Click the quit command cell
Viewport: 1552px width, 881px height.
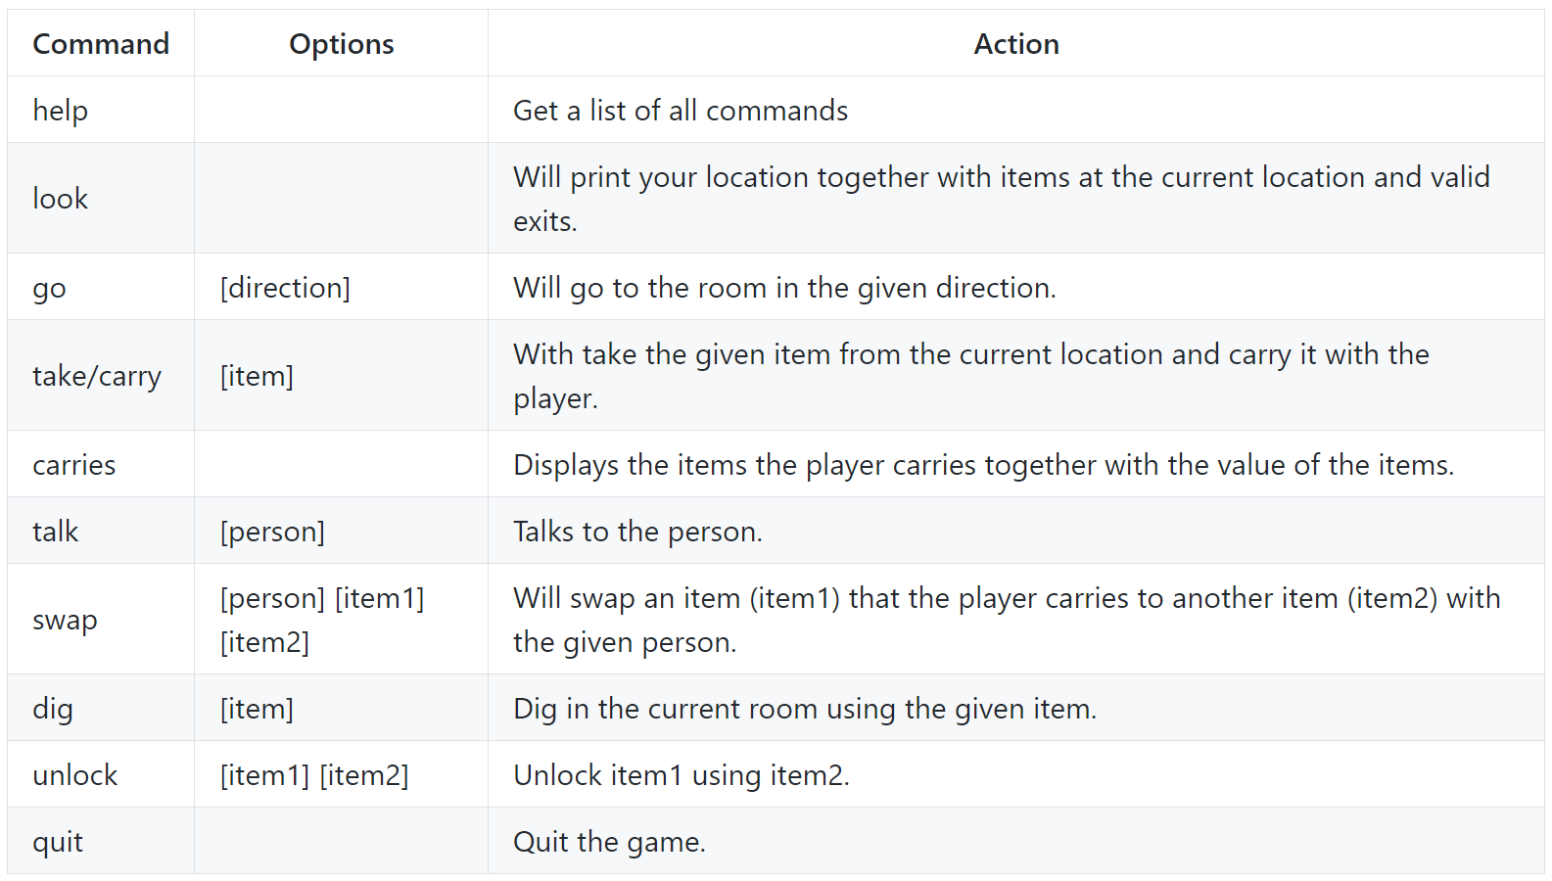tap(58, 842)
